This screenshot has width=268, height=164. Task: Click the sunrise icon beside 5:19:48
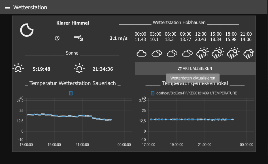coord(18,69)
